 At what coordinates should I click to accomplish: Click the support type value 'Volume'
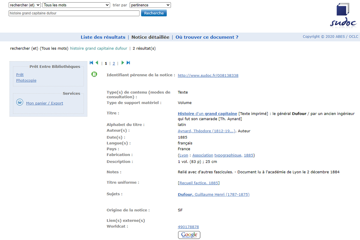click(185, 103)
